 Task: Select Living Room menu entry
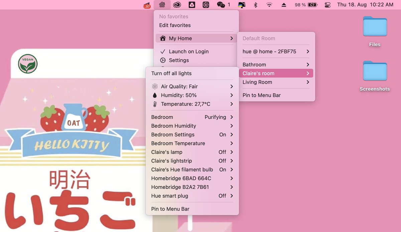[276, 82]
